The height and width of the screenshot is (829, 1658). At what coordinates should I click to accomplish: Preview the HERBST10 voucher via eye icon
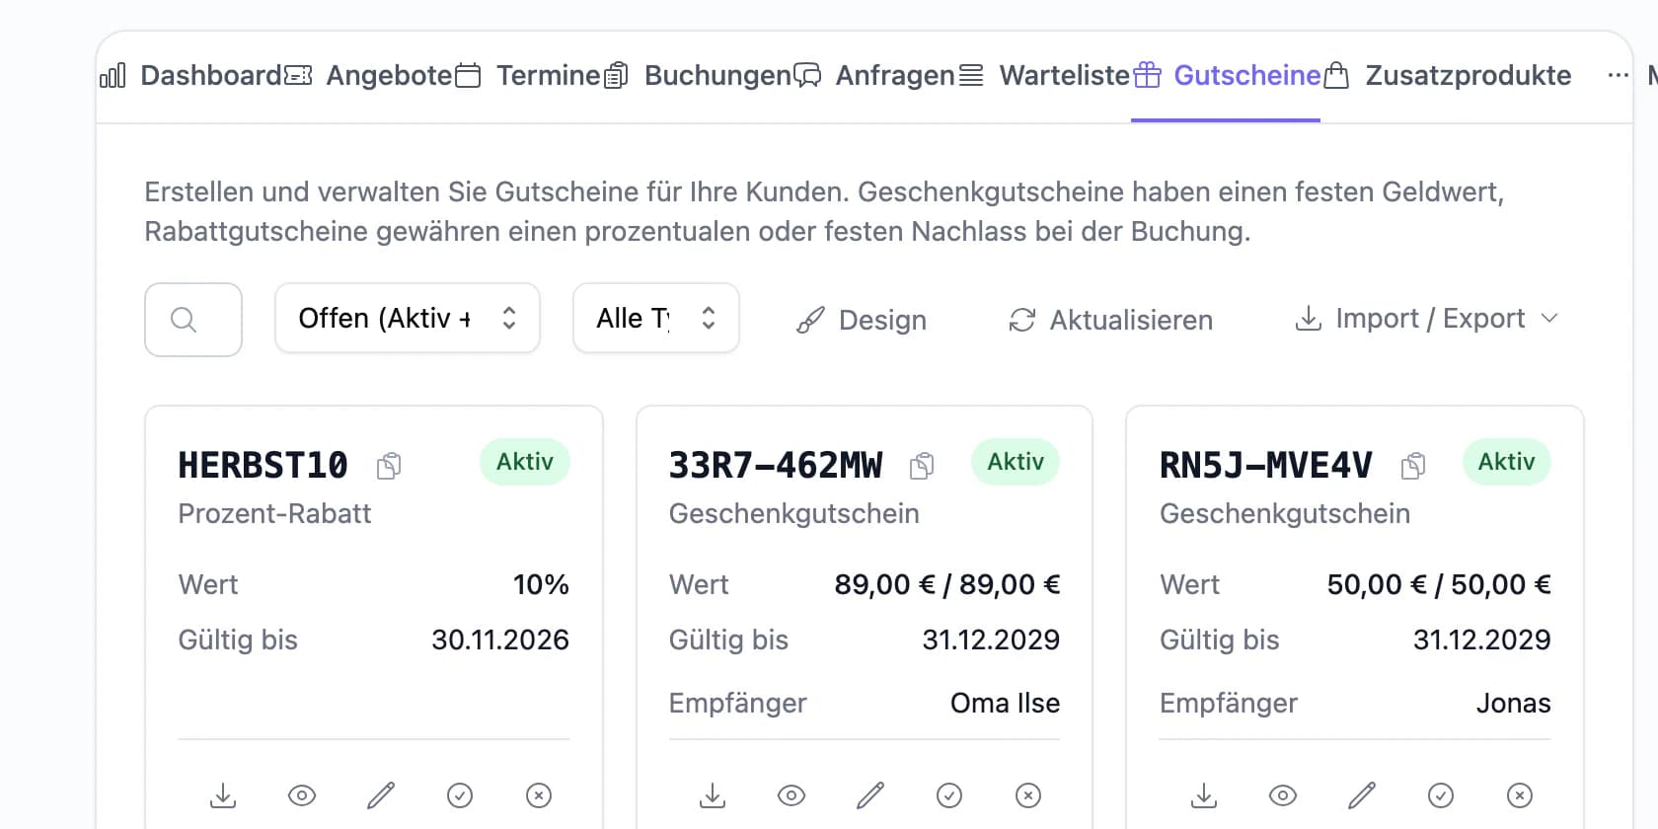tap(302, 795)
